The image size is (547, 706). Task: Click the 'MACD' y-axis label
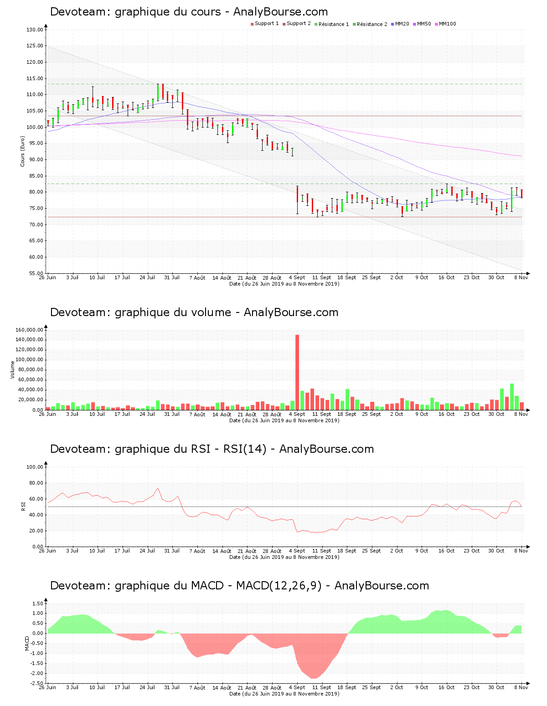pos(27,643)
